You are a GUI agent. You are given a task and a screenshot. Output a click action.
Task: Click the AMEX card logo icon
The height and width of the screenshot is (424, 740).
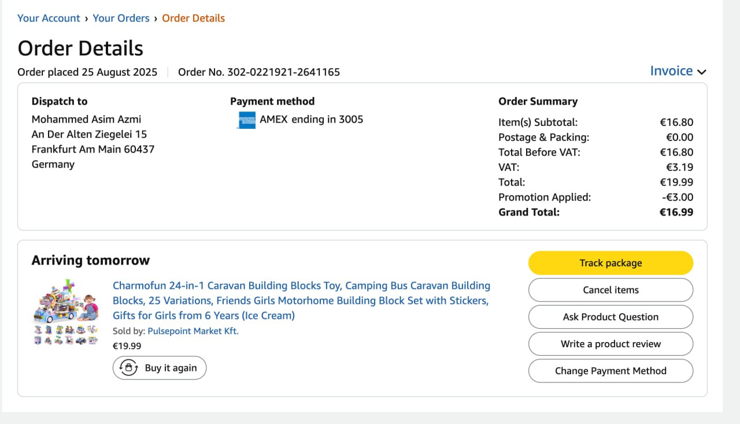(x=247, y=120)
